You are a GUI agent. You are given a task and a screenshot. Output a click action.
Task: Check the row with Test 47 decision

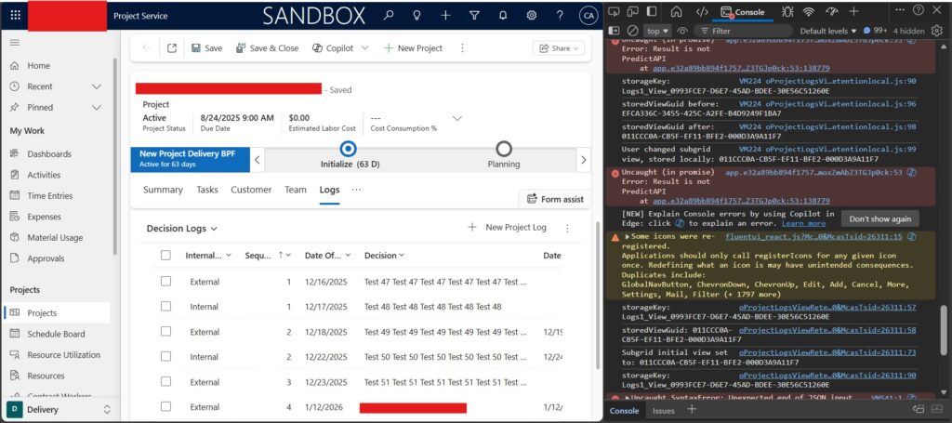coord(165,281)
